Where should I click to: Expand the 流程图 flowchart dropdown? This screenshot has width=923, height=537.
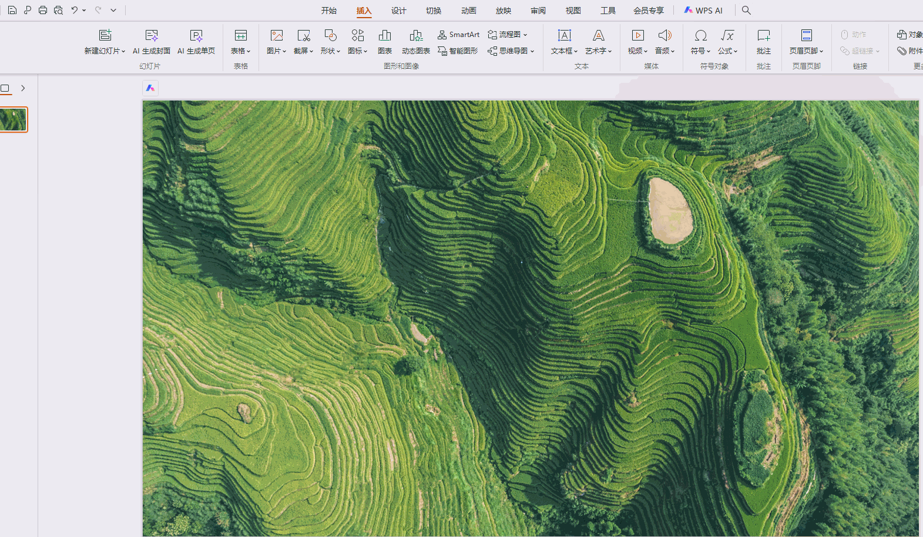coord(508,35)
